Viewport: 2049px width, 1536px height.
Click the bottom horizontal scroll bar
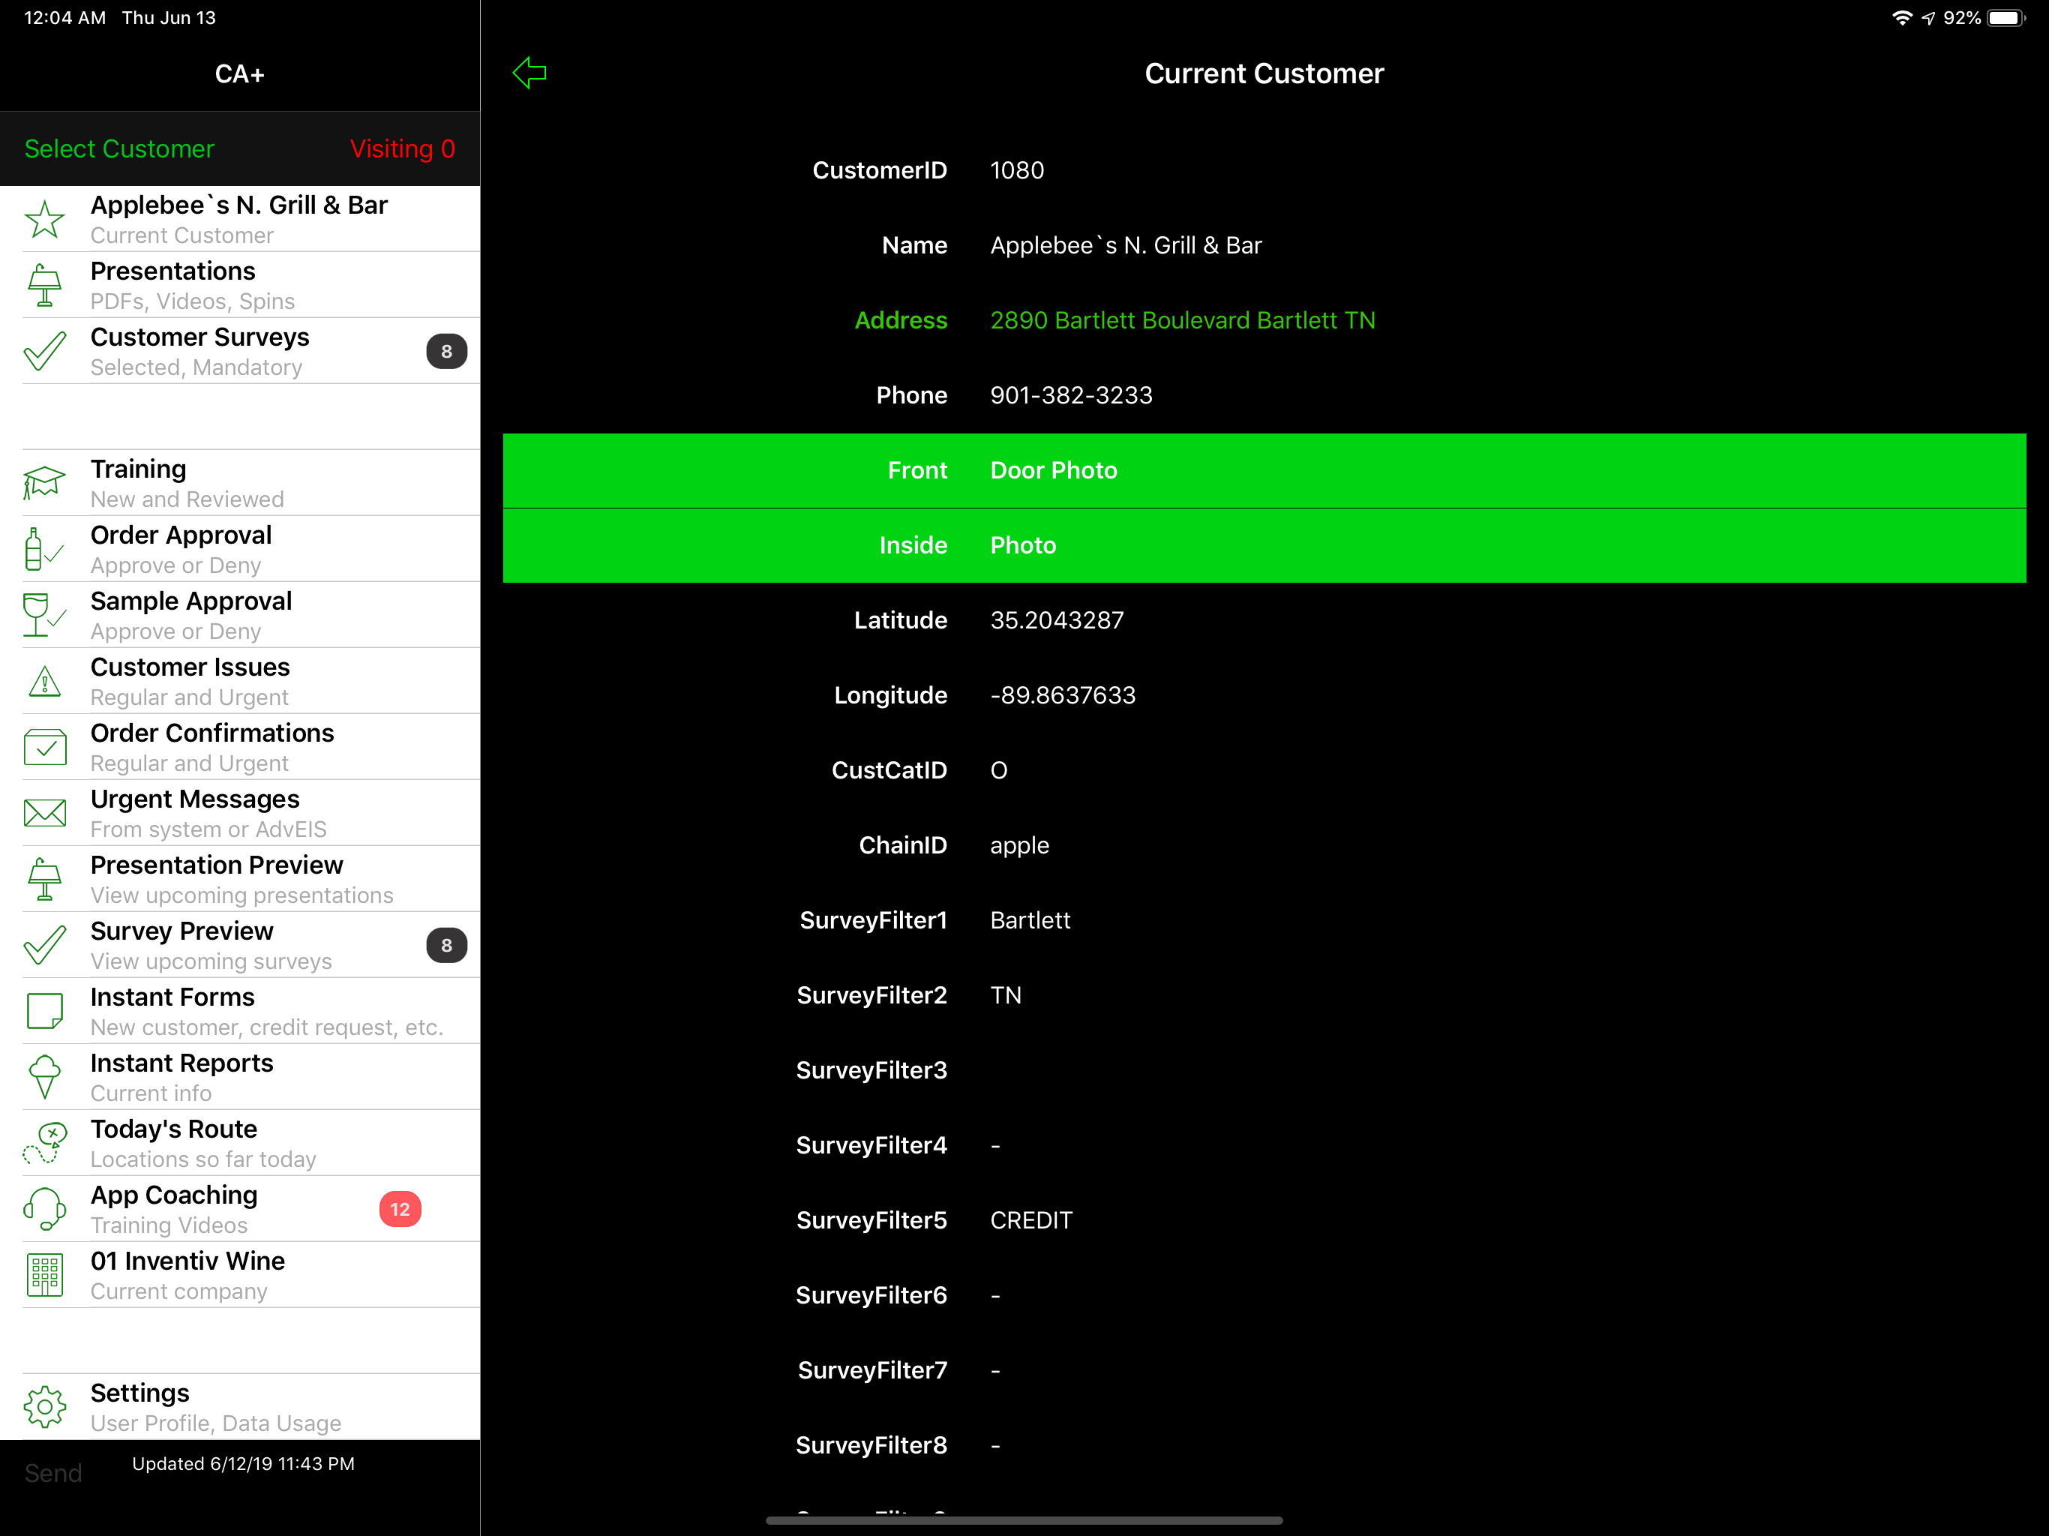pyautogui.click(x=1024, y=1520)
